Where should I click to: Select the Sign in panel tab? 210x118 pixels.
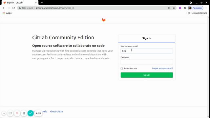pyautogui.click(x=147, y=38)
